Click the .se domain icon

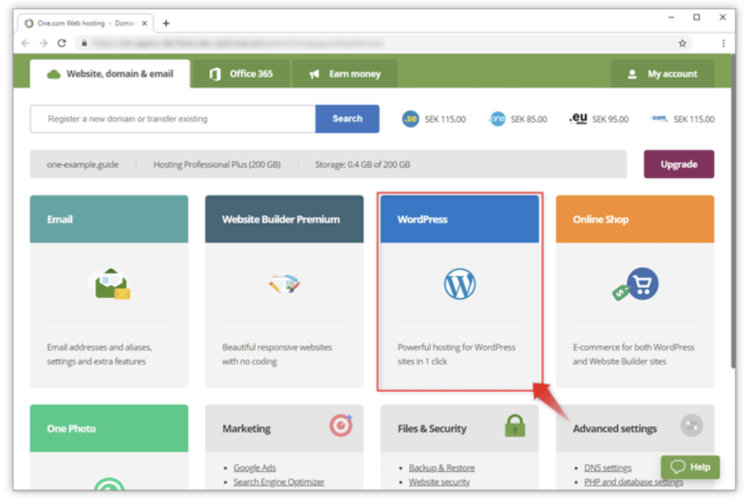coord(411,119)
